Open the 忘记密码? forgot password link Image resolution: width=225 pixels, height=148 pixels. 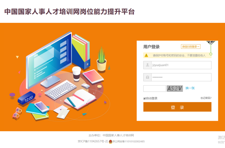click(x=206, y=98)
